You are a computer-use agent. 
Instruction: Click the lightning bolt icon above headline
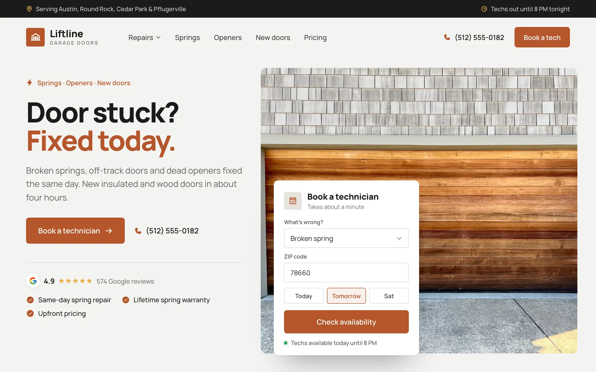pyautogui.click(x=29, y=82)
